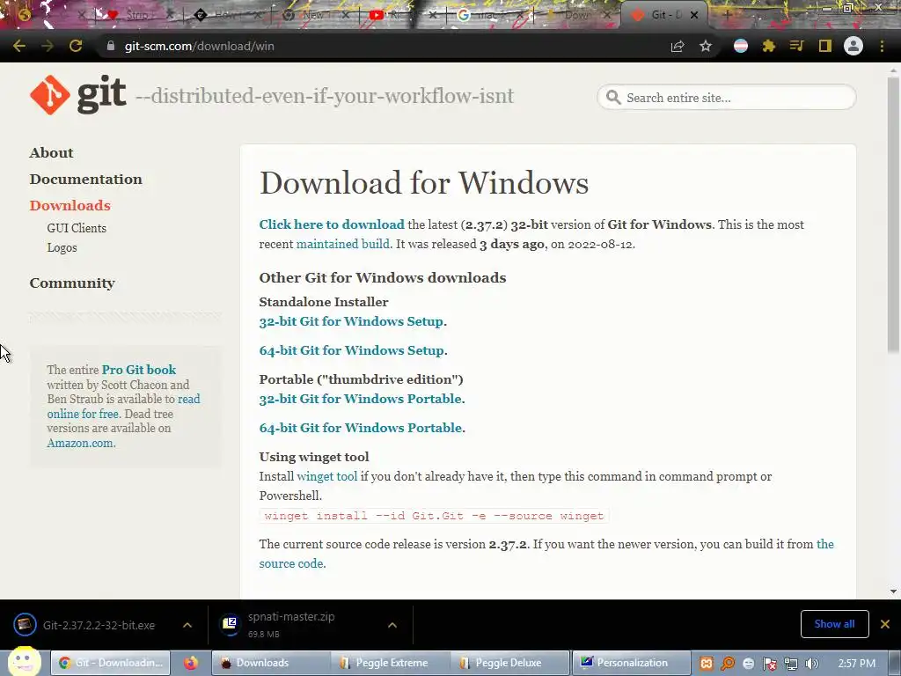This screenshot has height=676, width=901.
Task: Open the Pro Git book link
Action: coord(138,370)
